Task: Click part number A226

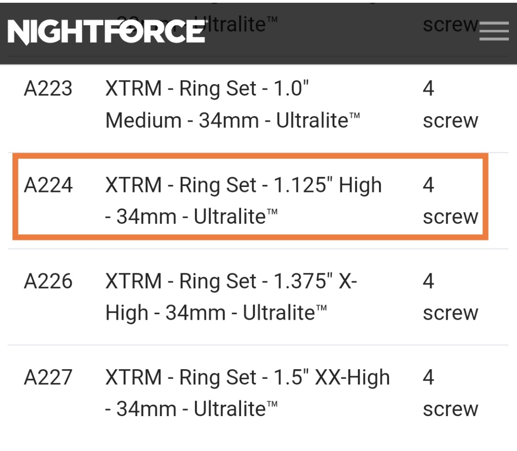Action: pos(48,281)
